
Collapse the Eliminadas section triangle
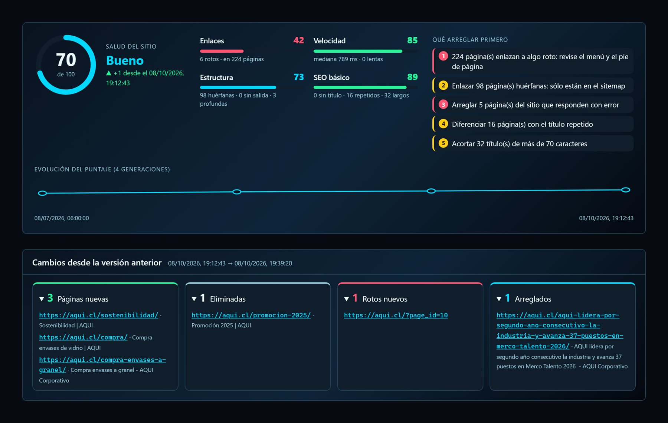(194, 299)
